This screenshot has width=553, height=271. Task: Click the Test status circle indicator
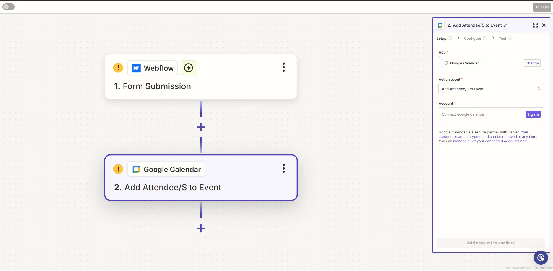[x=510, y=38]
